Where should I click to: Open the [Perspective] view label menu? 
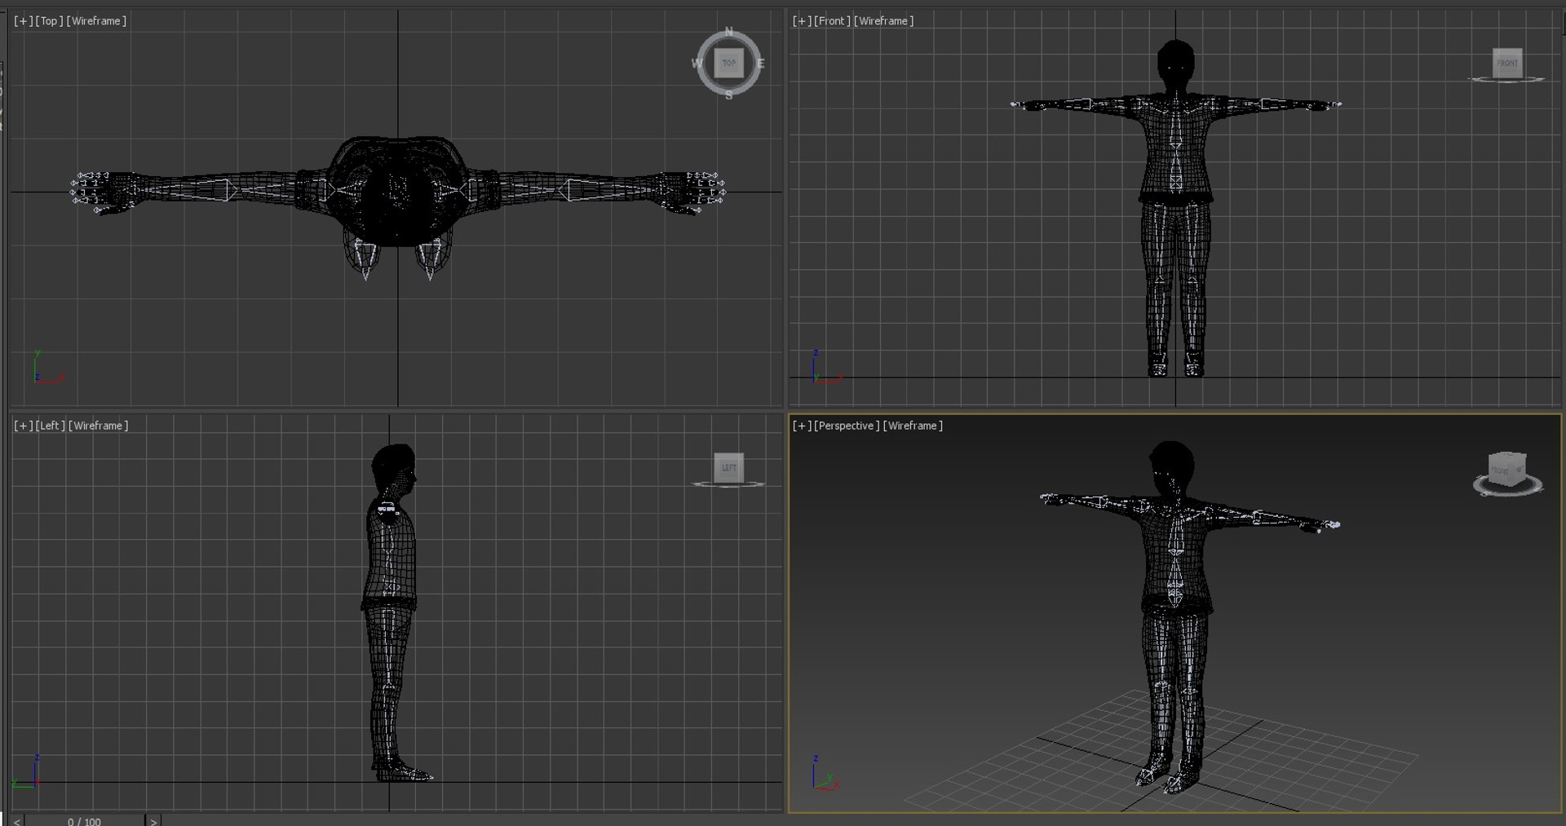(x=847, y=426)
